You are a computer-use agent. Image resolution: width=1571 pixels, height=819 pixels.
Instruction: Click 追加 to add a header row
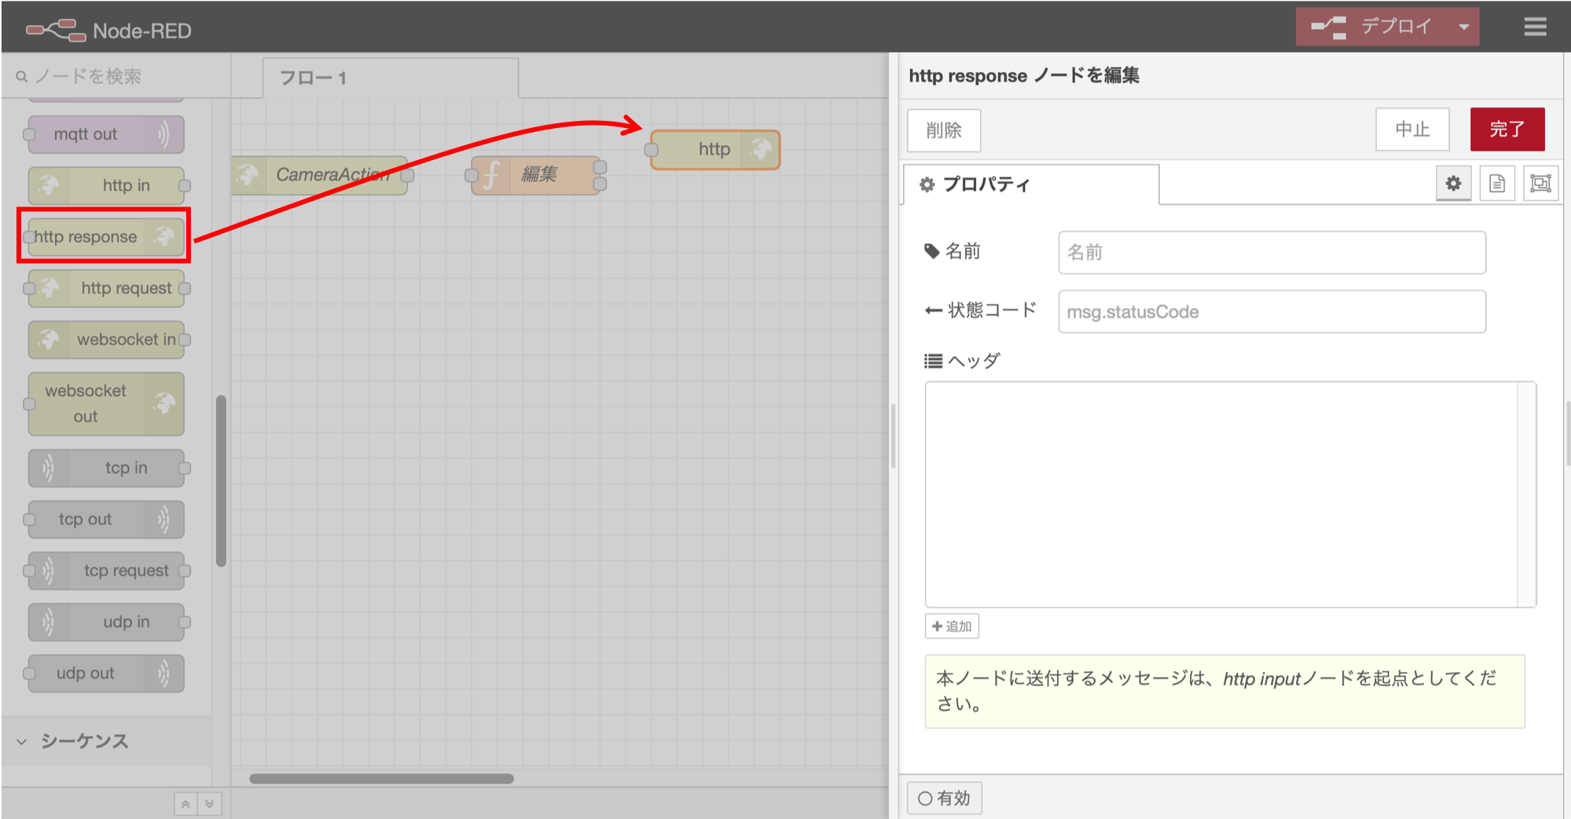click(x=951, y=626)
